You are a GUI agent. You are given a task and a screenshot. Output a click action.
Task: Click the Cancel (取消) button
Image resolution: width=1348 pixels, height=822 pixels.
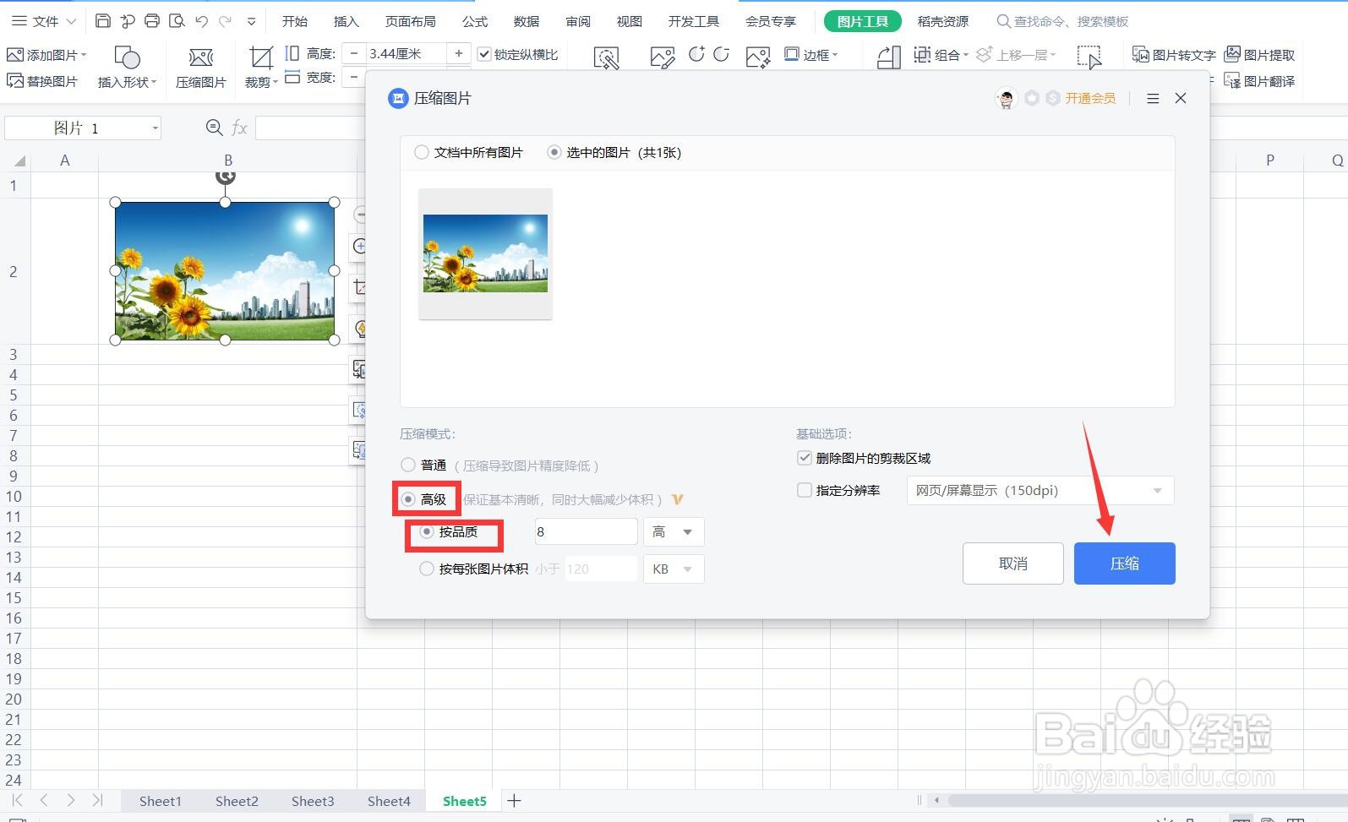1013,563
